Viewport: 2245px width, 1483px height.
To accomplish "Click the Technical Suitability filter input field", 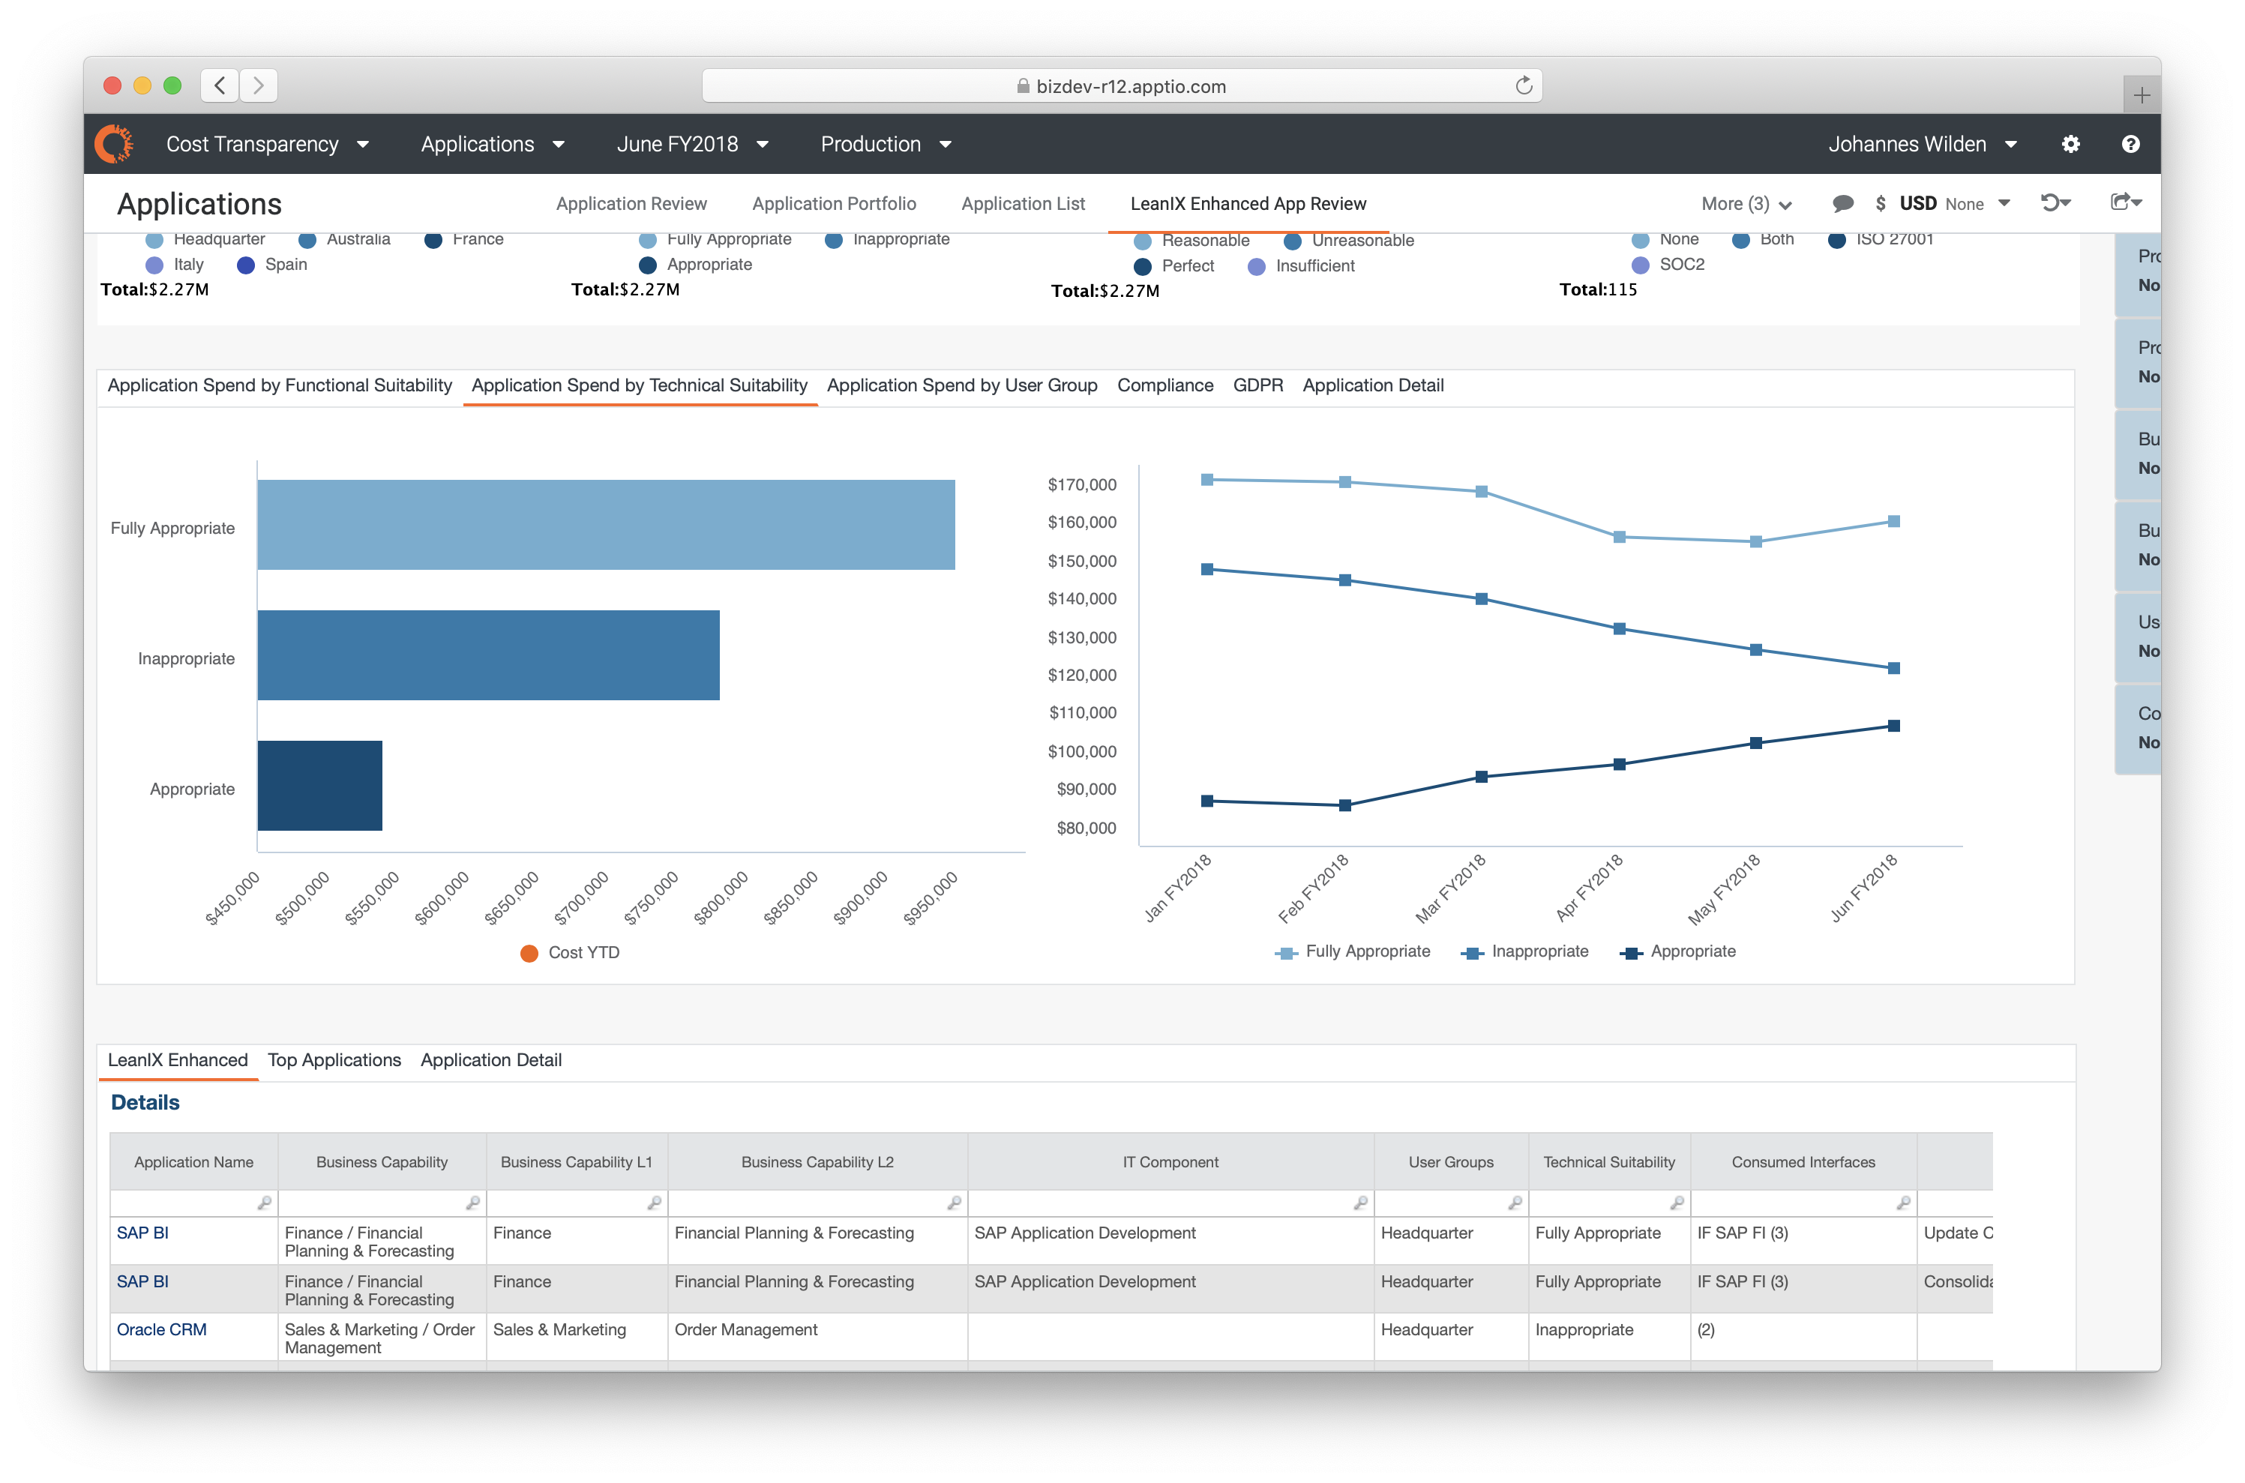I will [x=1599, y=1203].
